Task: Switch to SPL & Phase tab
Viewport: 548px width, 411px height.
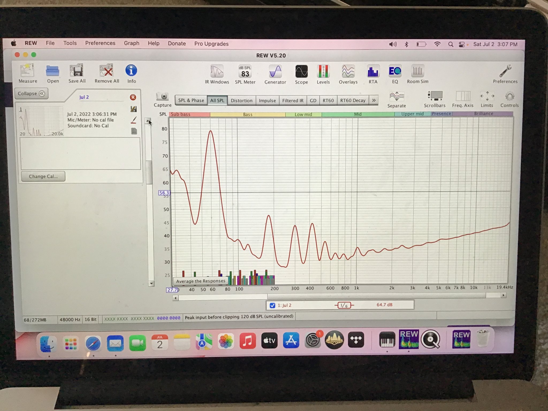Action: pos(191,100)
